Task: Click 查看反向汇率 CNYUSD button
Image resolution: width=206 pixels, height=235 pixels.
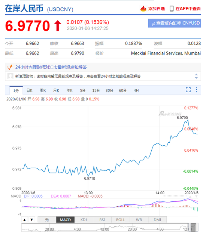Action: click(175, 23)
